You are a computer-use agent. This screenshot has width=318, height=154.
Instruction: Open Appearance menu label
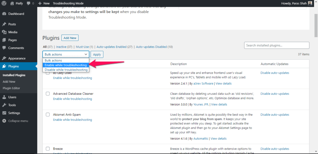pyautogui.click(x=17, y=58)
